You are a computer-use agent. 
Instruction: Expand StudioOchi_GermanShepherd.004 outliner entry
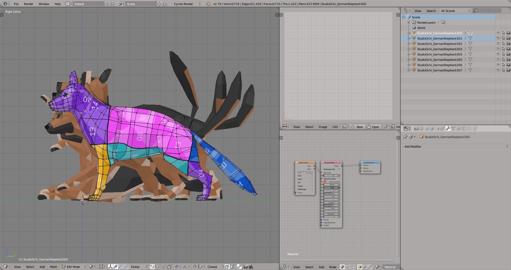pyautogui.click(x=409, y=54)
